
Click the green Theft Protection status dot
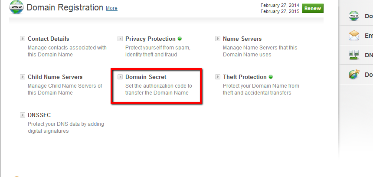271,77
